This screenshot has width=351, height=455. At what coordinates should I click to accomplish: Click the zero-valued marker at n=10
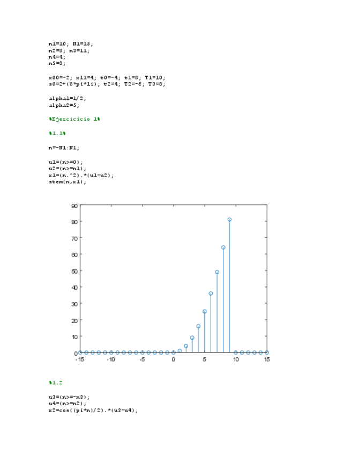tap(236, 353)
